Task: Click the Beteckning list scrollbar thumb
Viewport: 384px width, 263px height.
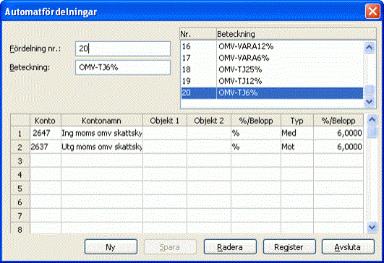Action: coord(369,90)
